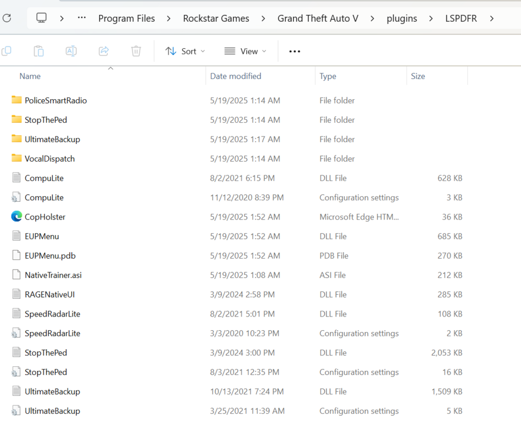Navigate to Grand Theft Auto V via breadcrumb
The height and width of the screenshot is (430, 521).
318,18
